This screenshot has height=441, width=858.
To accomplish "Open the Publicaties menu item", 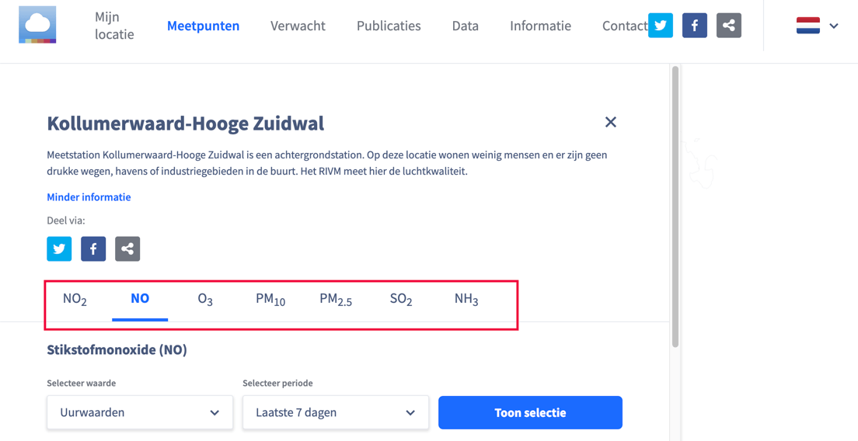I will coord(389,26).
